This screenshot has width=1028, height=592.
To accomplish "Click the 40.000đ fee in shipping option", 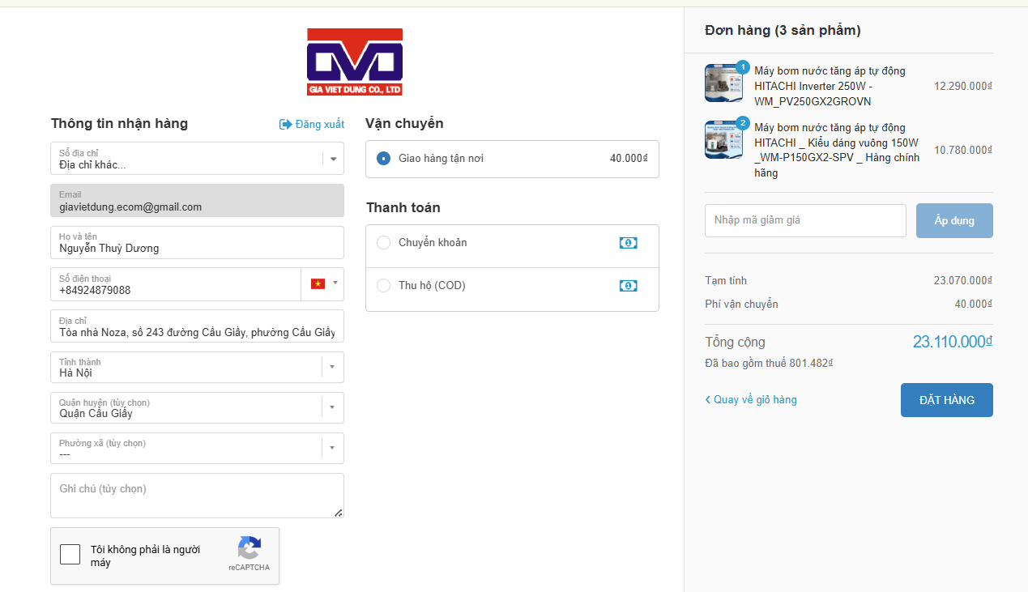I will (629, 159).
